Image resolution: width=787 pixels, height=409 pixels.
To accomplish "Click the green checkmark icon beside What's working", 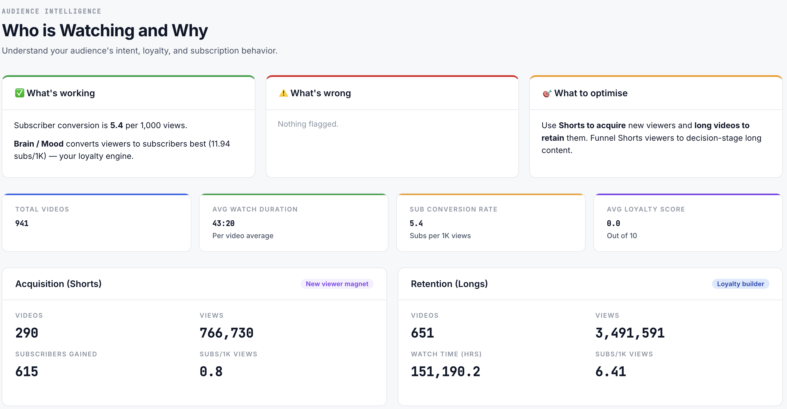I will [20, 93].
